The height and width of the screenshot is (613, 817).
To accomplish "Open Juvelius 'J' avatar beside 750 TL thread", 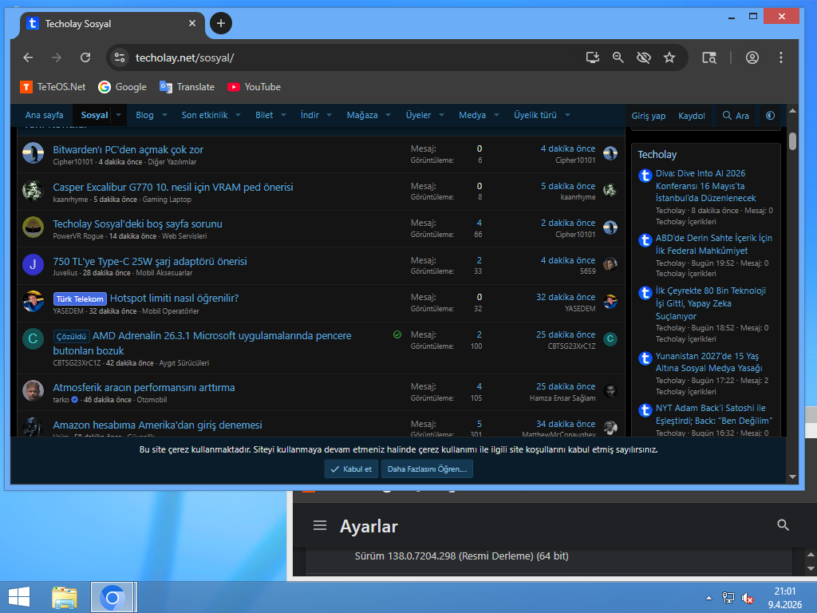I will 33,264.
